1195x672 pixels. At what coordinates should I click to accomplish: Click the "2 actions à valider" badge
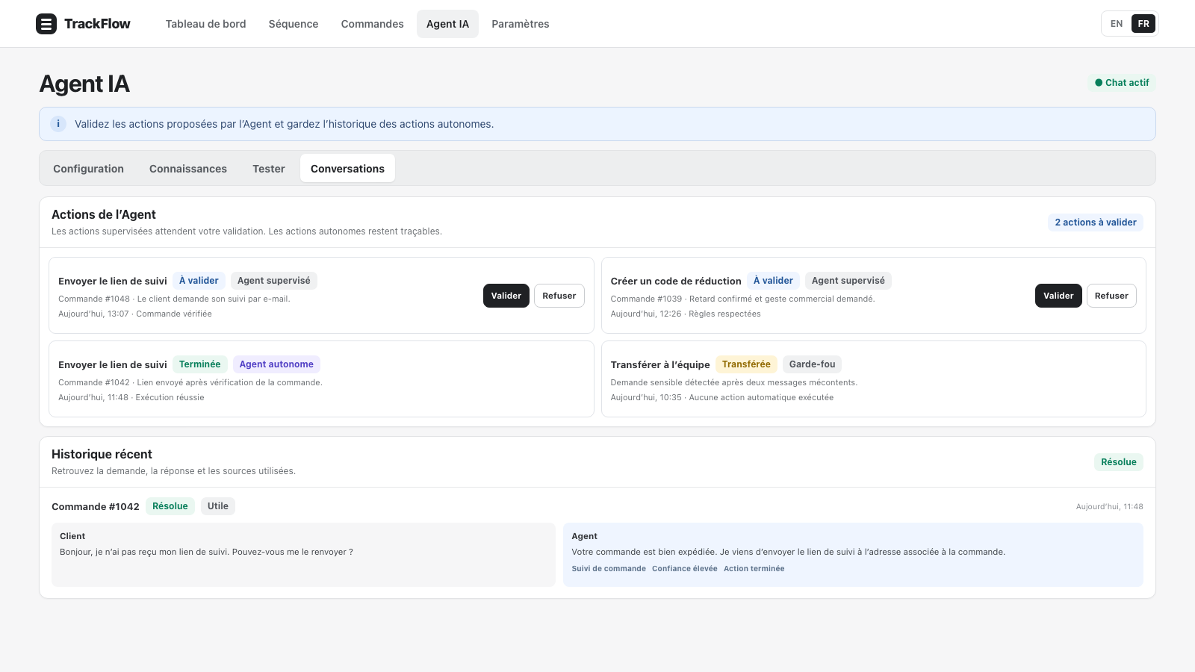coord(1096,223)
